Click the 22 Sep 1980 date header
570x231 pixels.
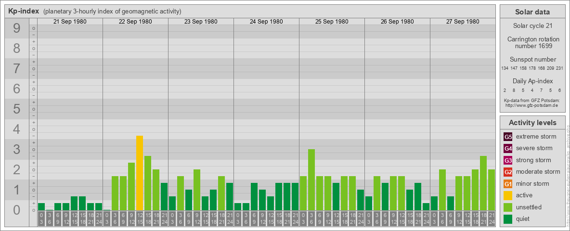[135, 22]
